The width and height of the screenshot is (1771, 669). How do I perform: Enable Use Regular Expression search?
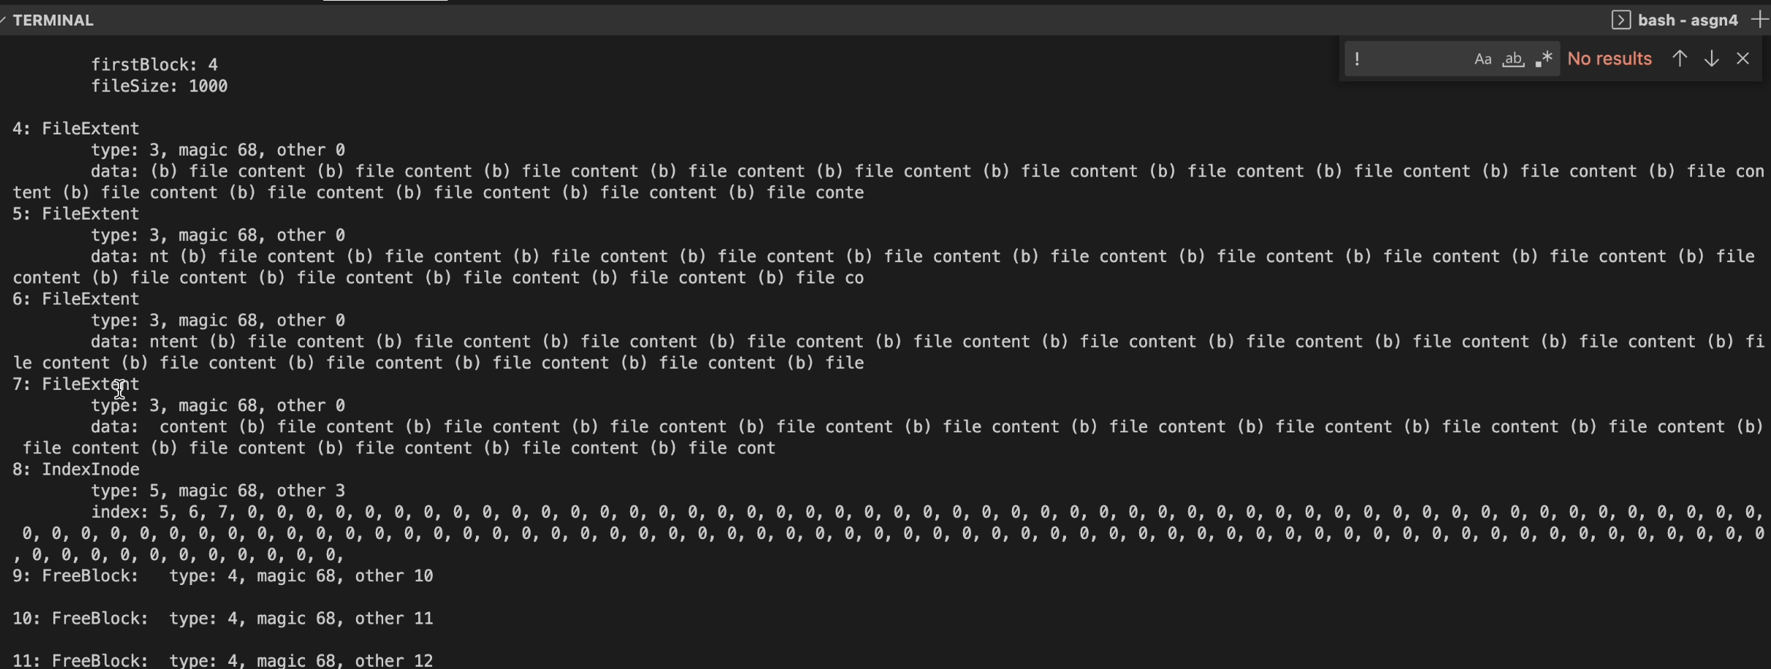click(x=1544, y=59)
